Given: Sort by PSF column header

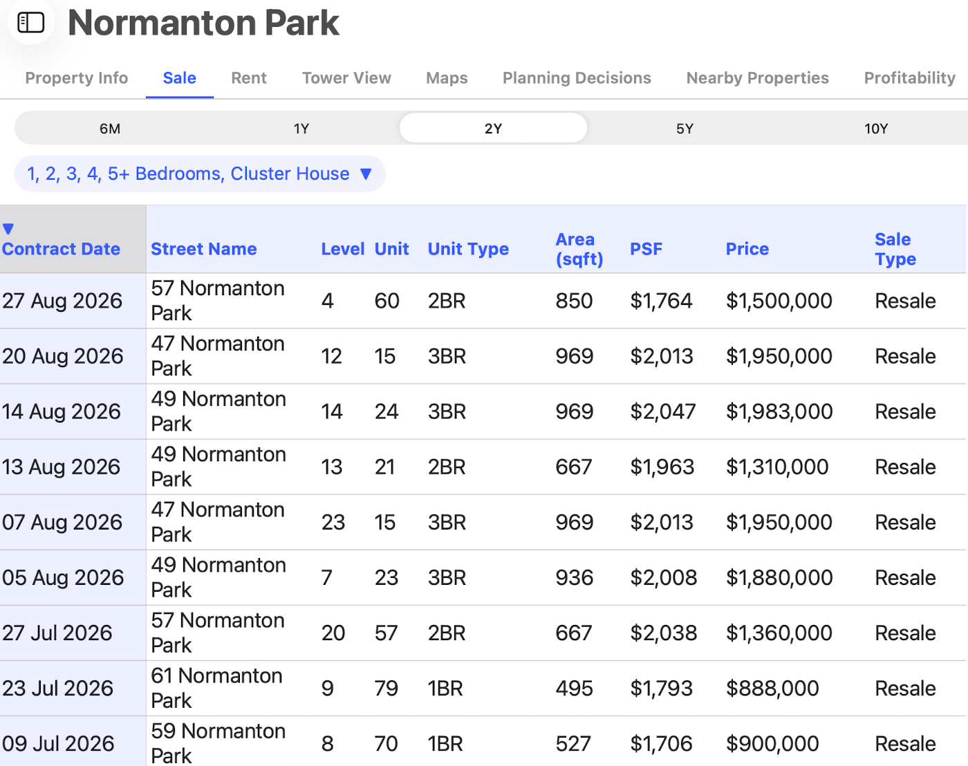Looking at the screenshot, I should [646, 249].
